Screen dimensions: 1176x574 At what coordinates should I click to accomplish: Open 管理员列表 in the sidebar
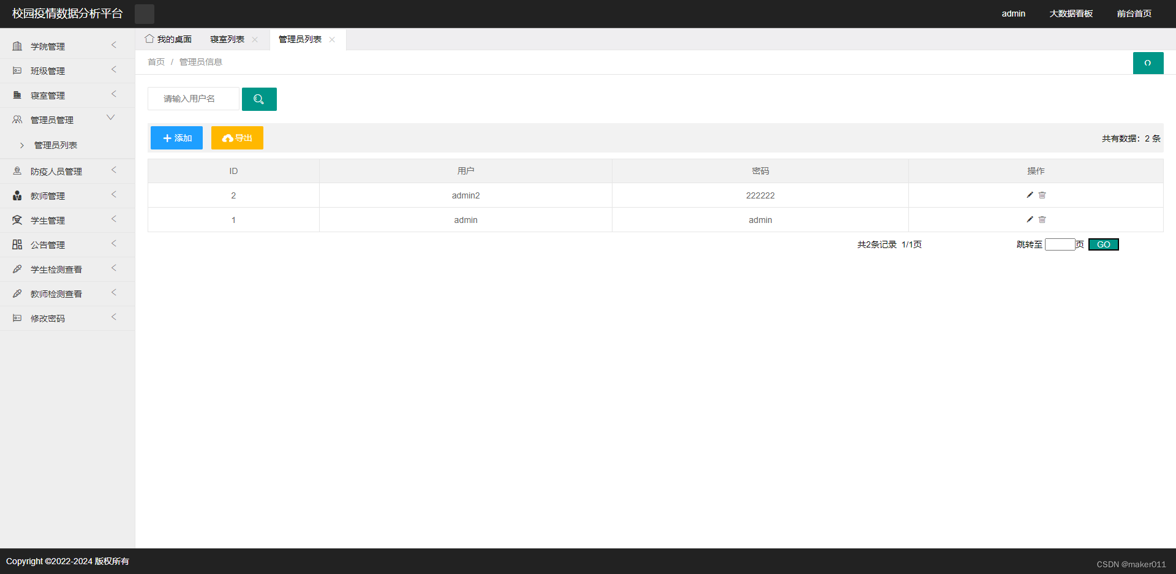click(56, 145)
